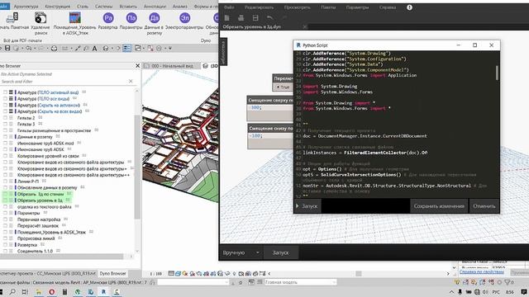This screenshot has height=297, width=529.
Task: Open the Системы ribbon tab
Action: (x=103, y=7)
